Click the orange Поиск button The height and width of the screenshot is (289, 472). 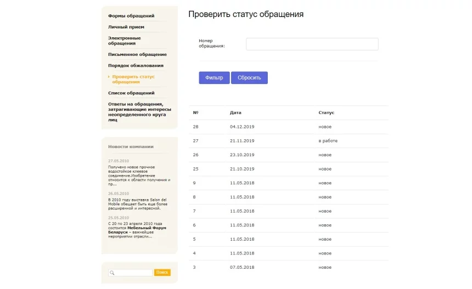coord(162,273)
